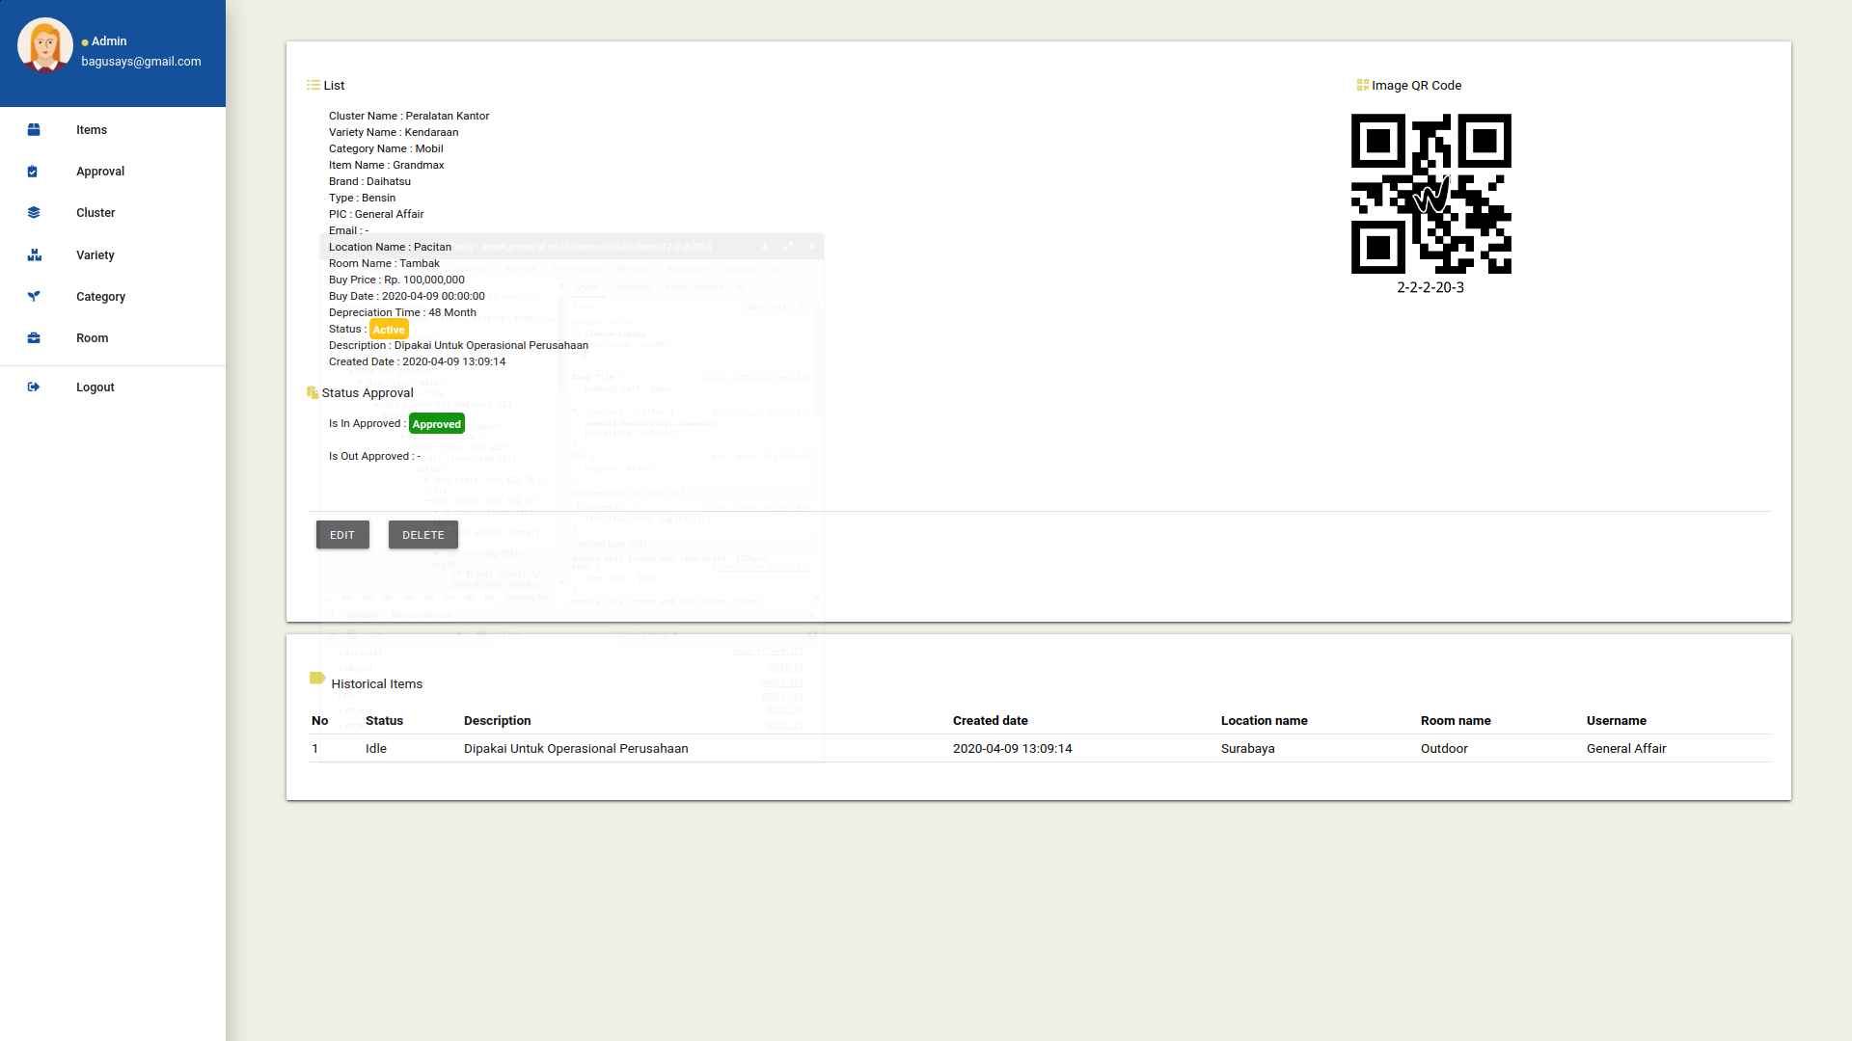Click the Logout arrow icon
This screenshot has width=1852, height=1041.
34,387
